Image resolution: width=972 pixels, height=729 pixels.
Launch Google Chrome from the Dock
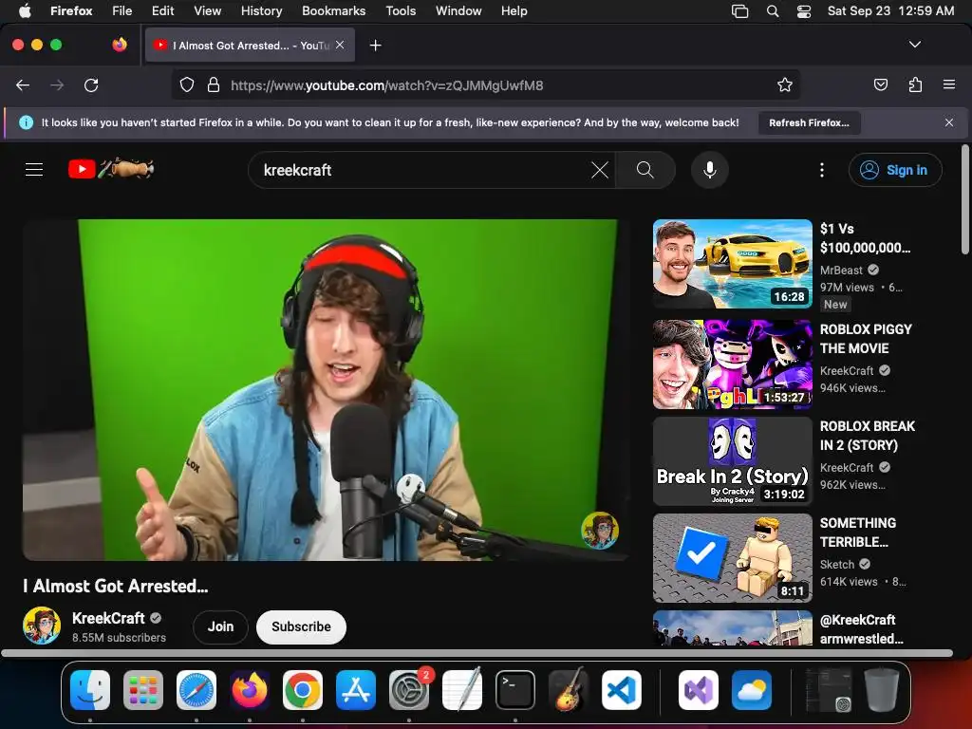click(303, 690)
